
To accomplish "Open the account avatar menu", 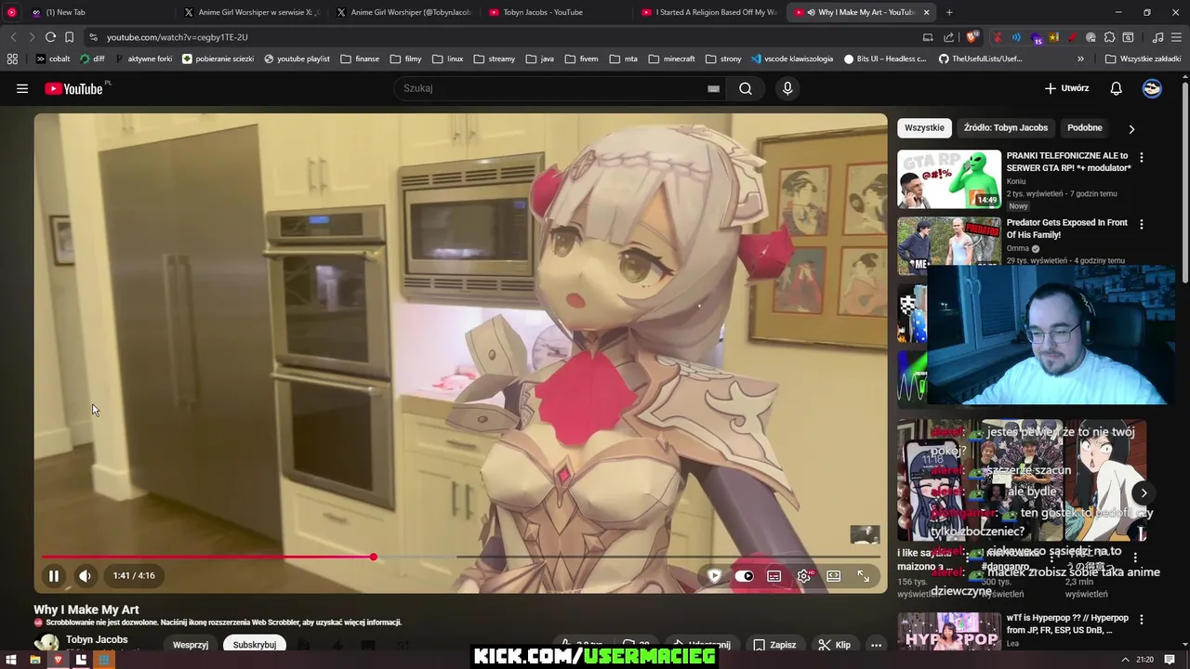I will pyautogui.click(x=1152, y=88).
